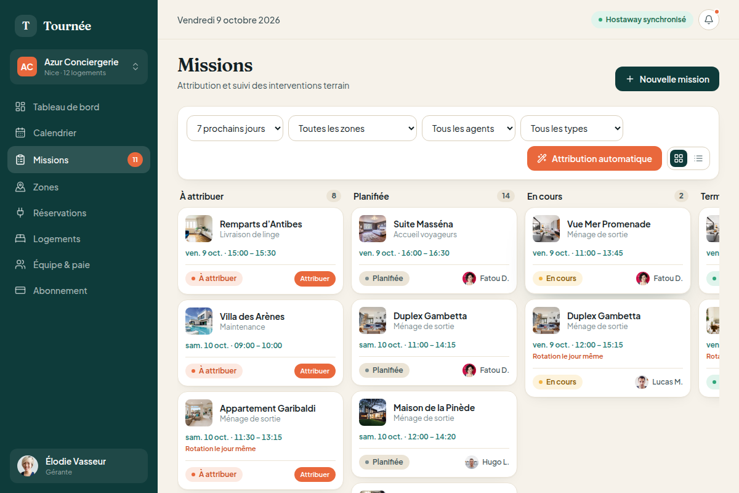Click the Équipe & paie people icon
Image resolution: width=739 pixels, height=493 pixels.
(20, 264)
